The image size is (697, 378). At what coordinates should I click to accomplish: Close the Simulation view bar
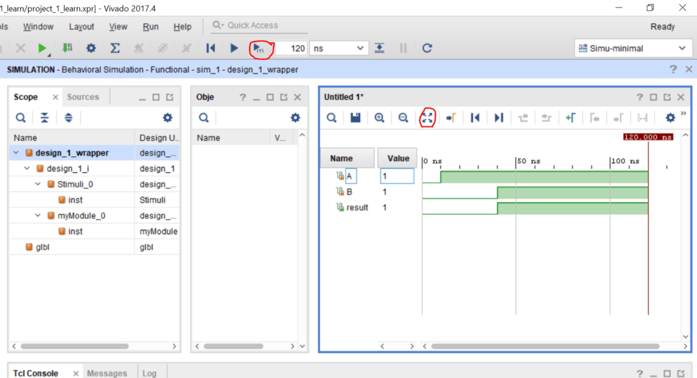[x=689, y=69]
